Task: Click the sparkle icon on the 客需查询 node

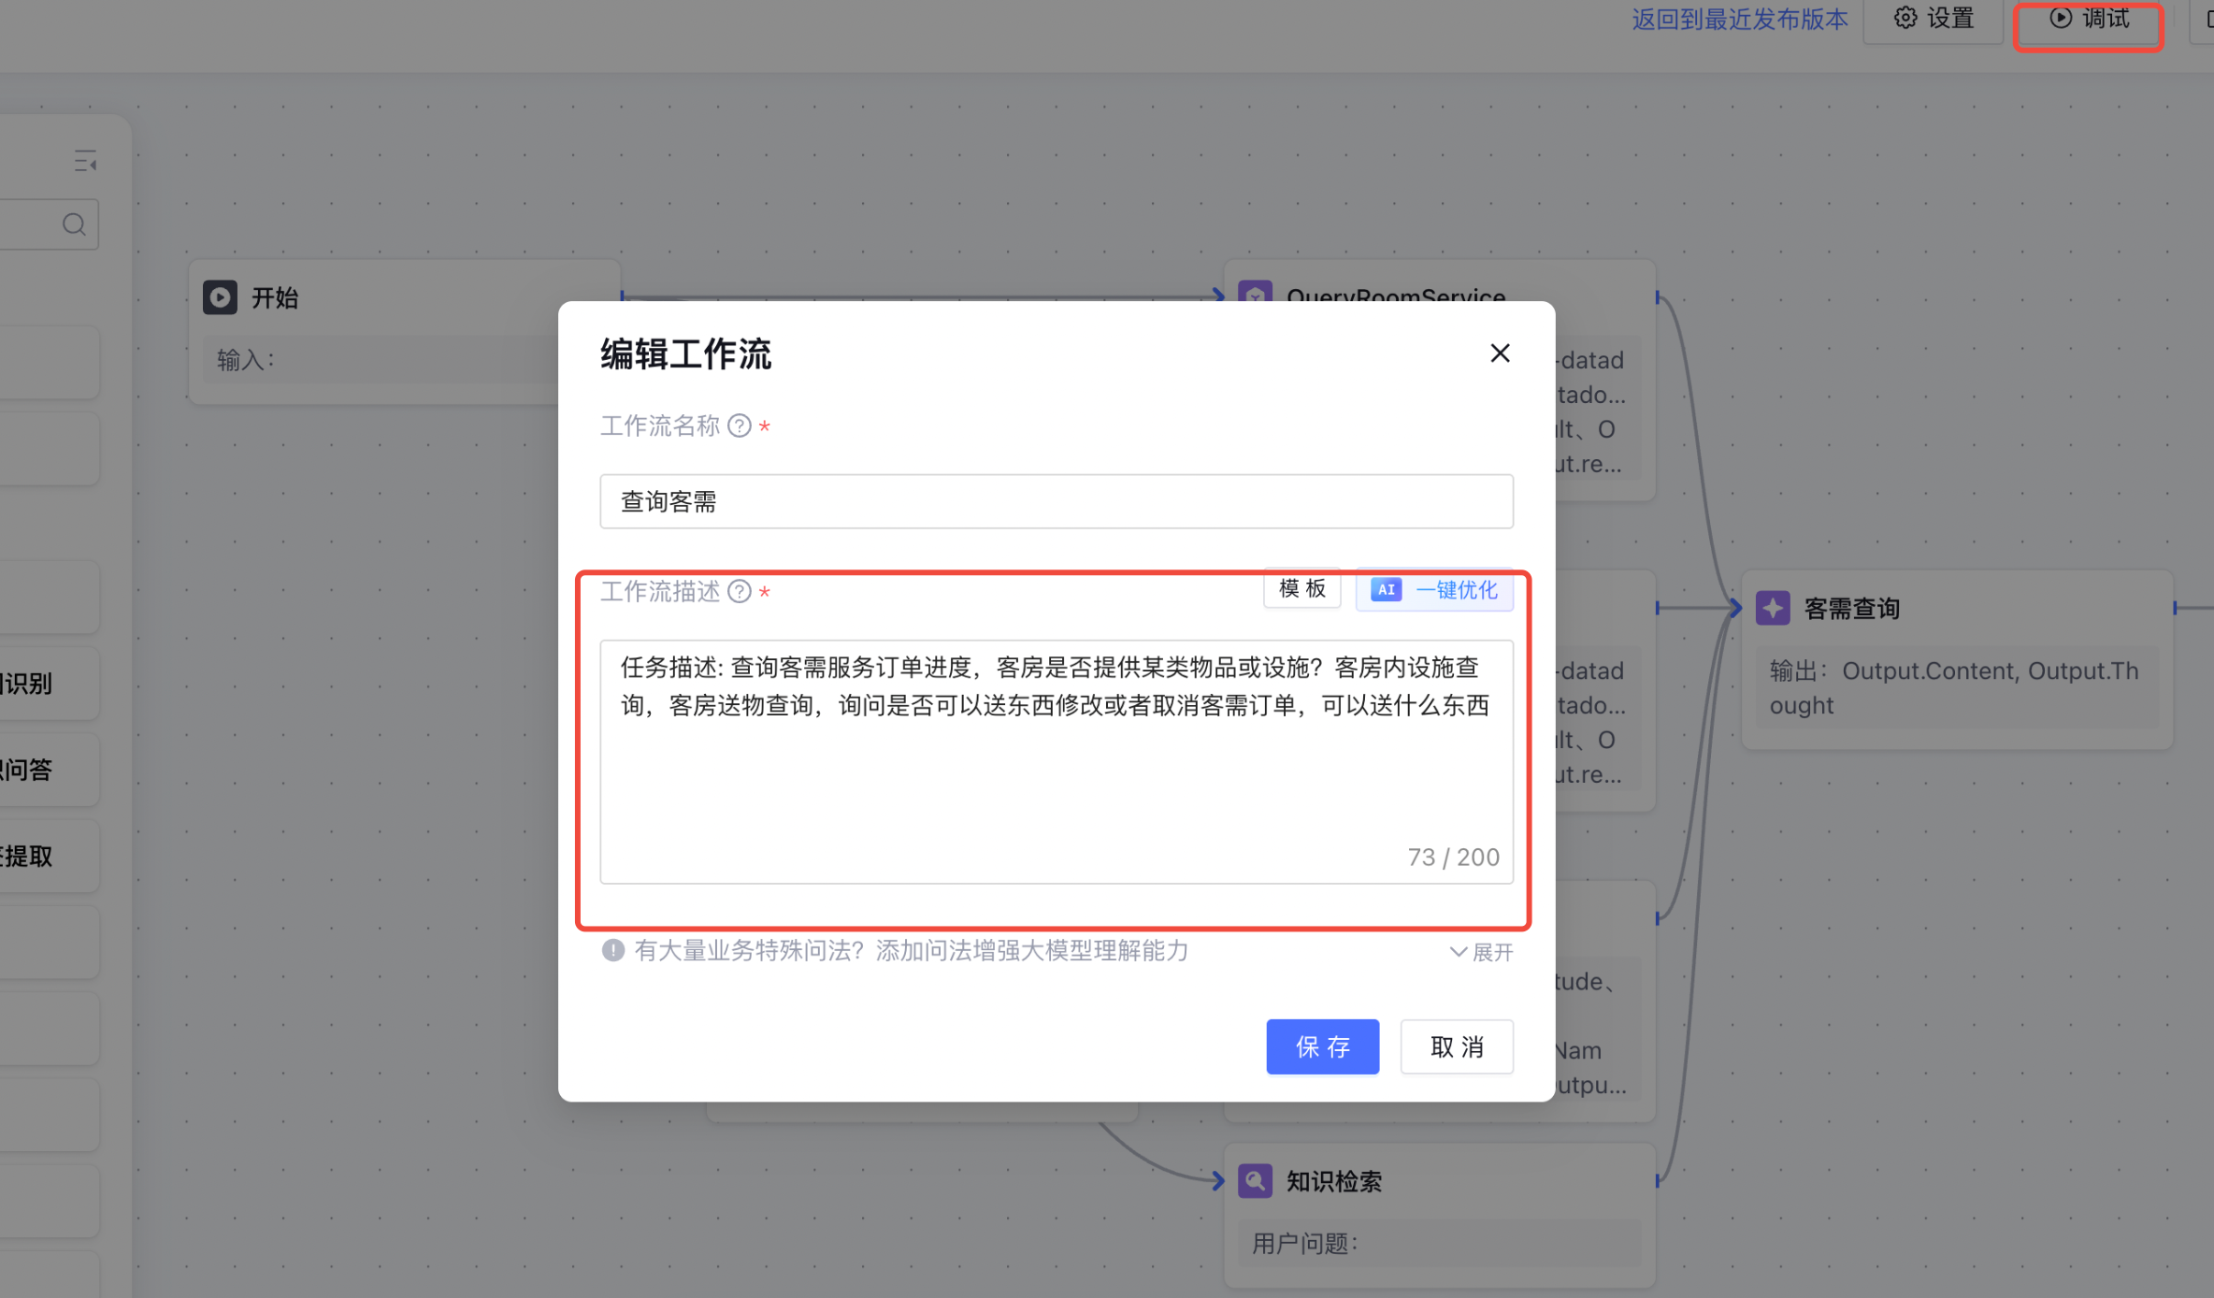Action: [x=1773, y=607]
